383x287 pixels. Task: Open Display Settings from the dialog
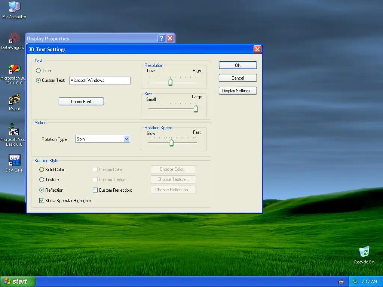pyautogui.click(x=238, y=90)
